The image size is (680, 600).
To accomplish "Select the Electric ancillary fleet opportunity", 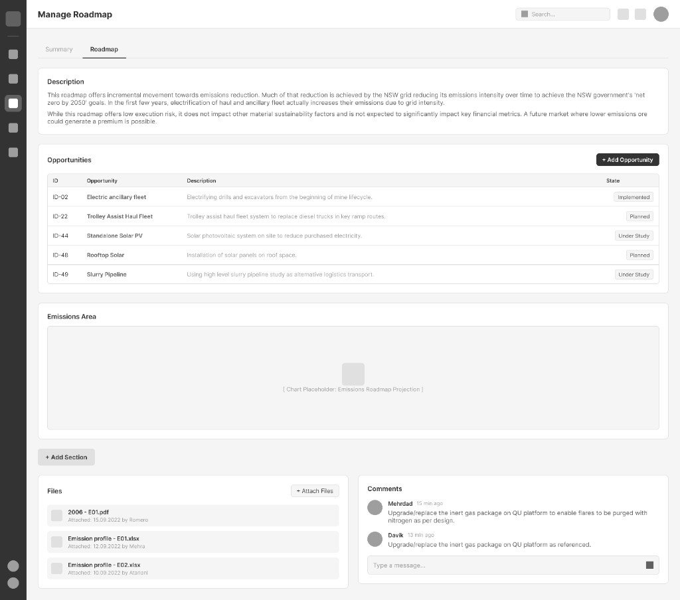I will tap(116, 197).
